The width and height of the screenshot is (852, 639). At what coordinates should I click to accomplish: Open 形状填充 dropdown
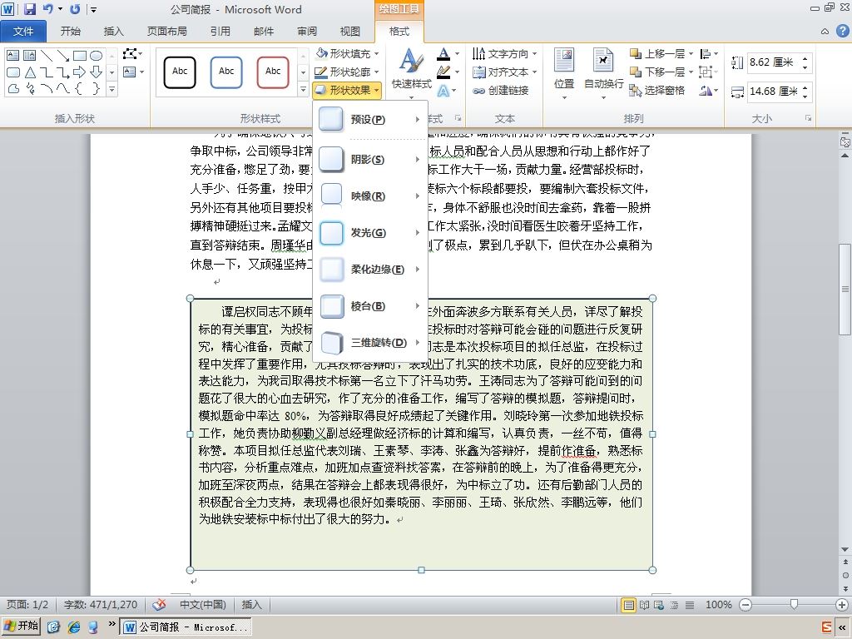point(347,54)
